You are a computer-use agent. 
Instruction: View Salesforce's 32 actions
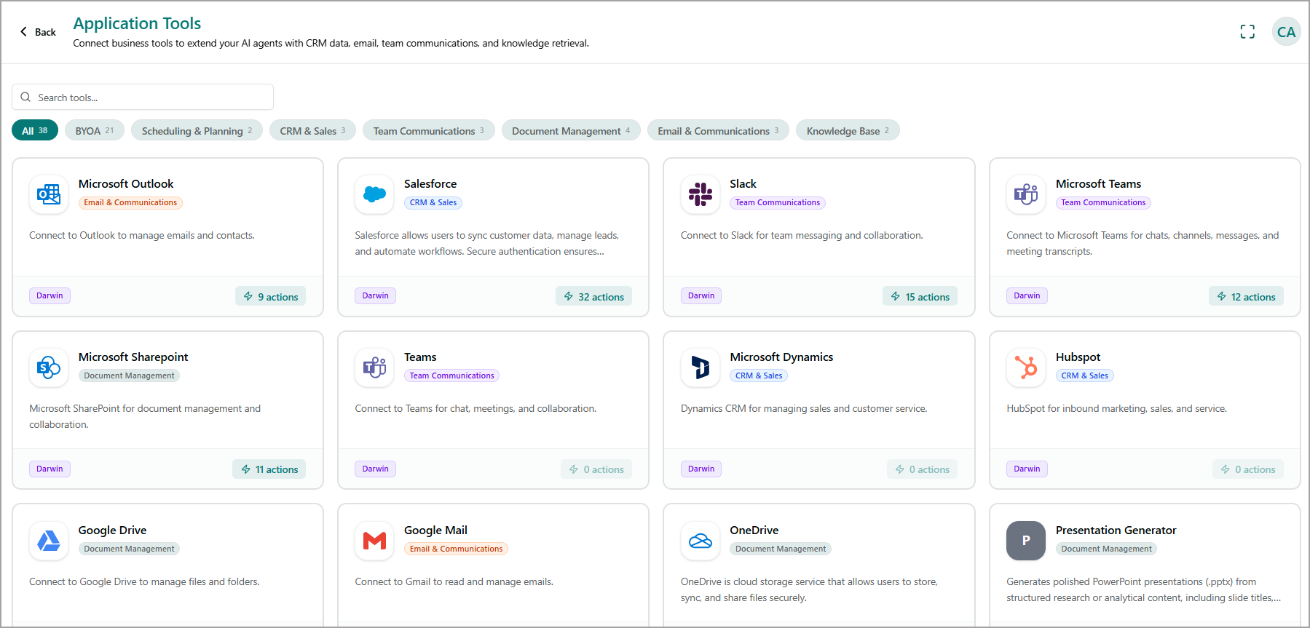(x=593, y=296)
